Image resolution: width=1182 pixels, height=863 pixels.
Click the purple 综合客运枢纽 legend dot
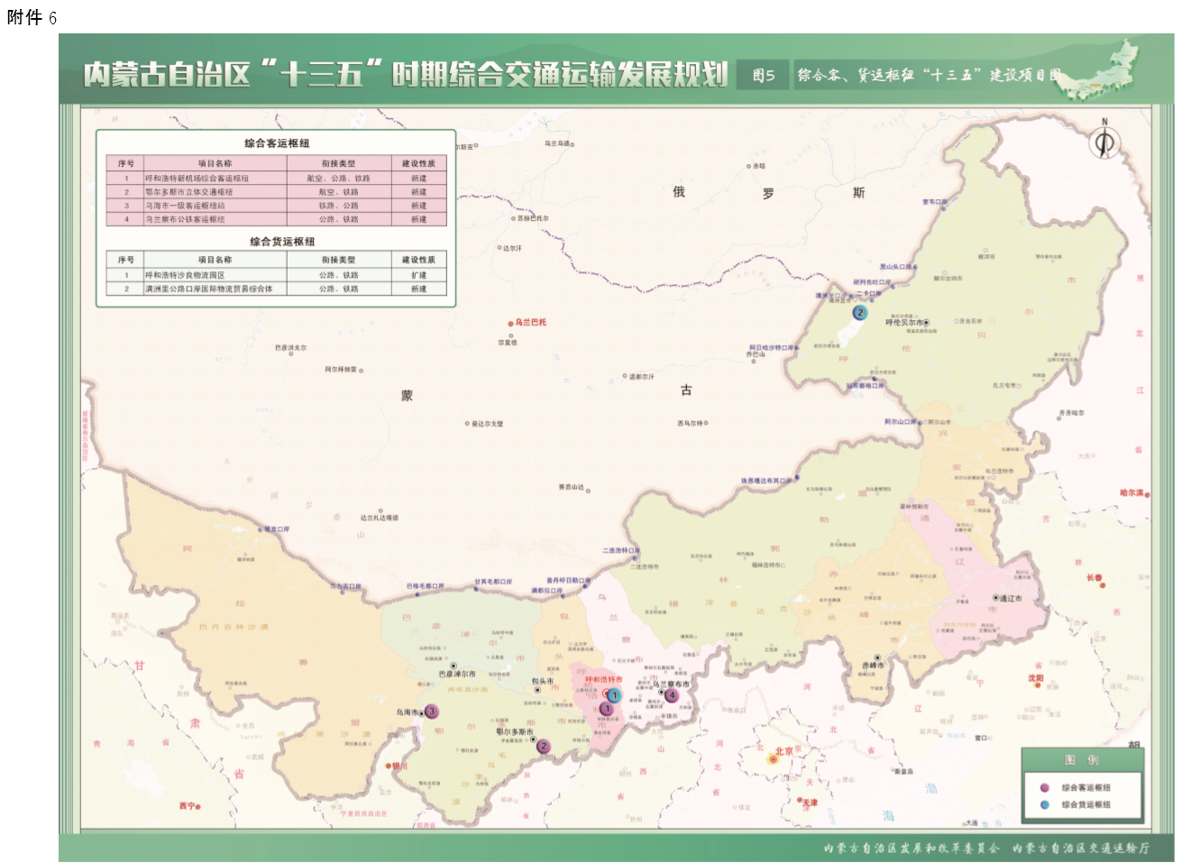point(1044,787)
